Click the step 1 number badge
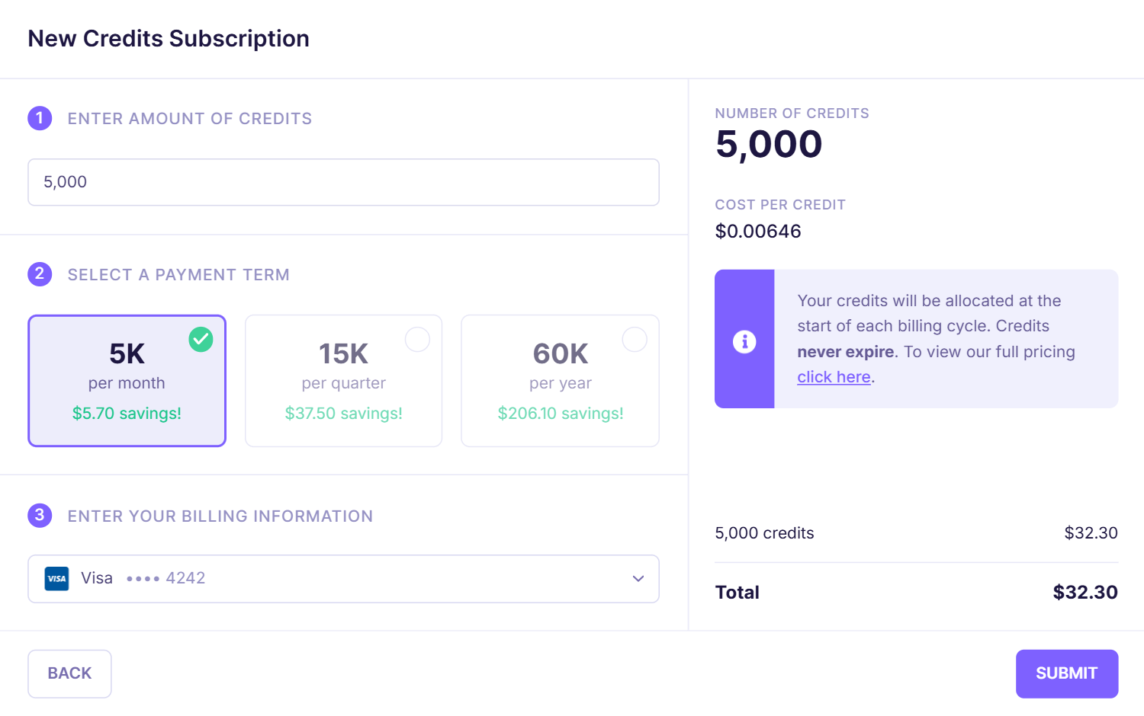 pyautogui.click(x=40, y=118)
